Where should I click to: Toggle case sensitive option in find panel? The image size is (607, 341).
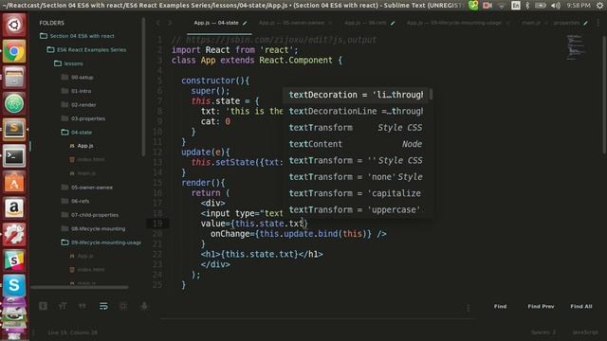coord(63,306)
